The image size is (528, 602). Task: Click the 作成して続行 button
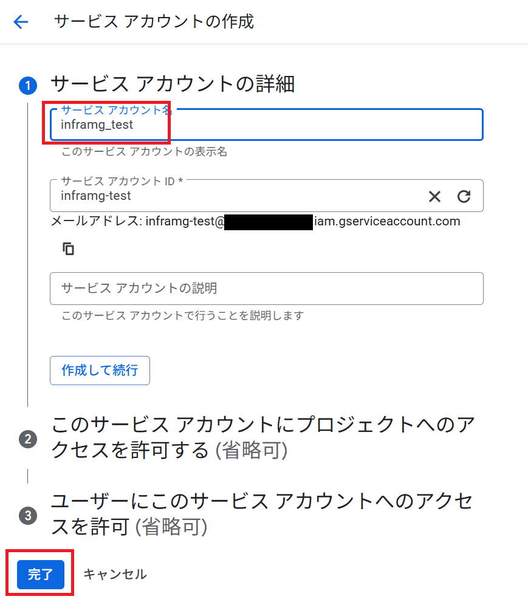pyautogui.click(x=100, y=371)
